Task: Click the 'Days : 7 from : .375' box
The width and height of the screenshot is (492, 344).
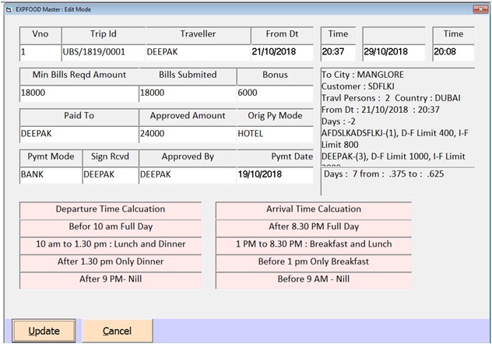Action: click(x=398, y=181)
